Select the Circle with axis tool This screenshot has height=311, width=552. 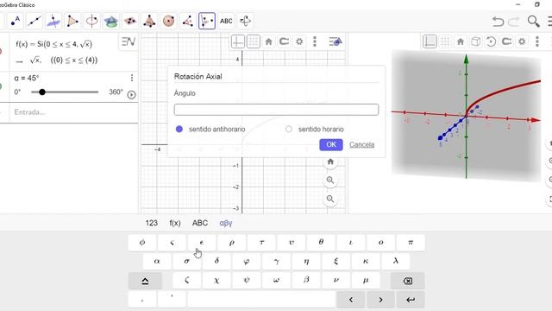pyautogui.click(x=92, y=21)
